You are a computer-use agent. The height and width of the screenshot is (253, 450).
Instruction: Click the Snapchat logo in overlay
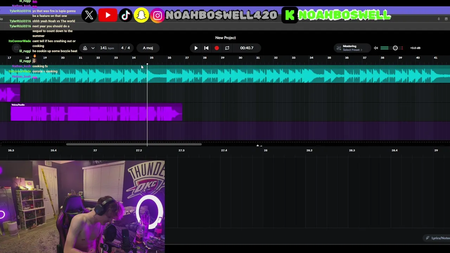[141, 15]
